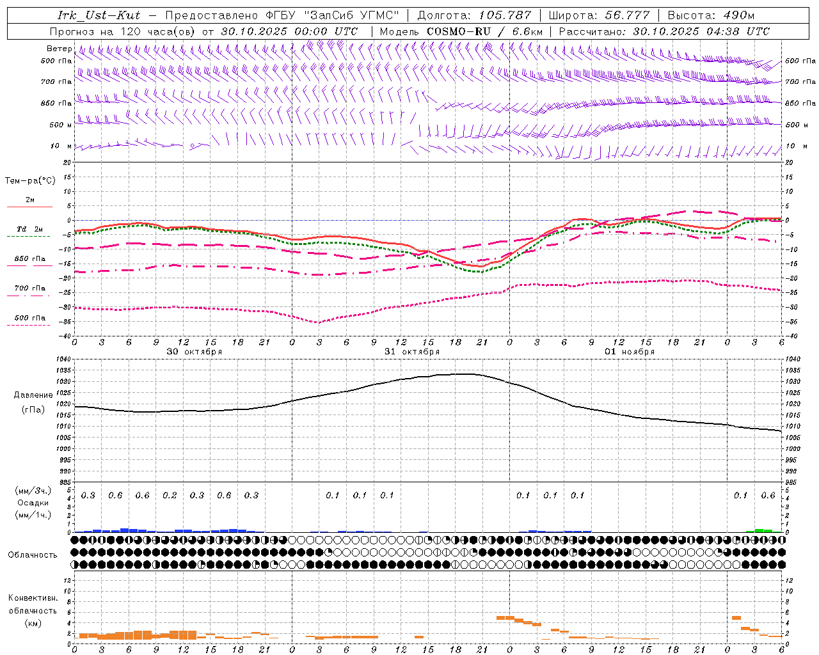Click the 'Облачность' cloudiness label

coord(33,555)
